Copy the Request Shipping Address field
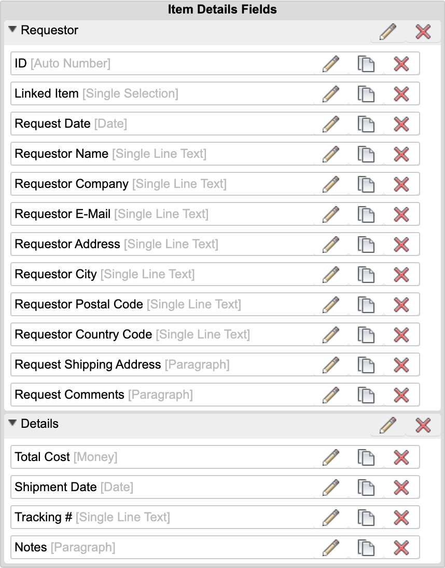 pyautogui.click(x=366, y=365)
